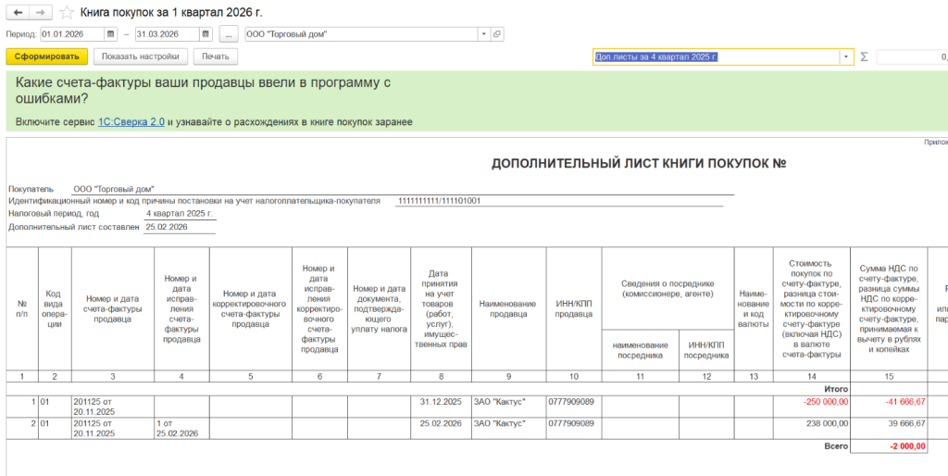Click the forward navigation arrow
948x476 pixels.
coord(40,13)
